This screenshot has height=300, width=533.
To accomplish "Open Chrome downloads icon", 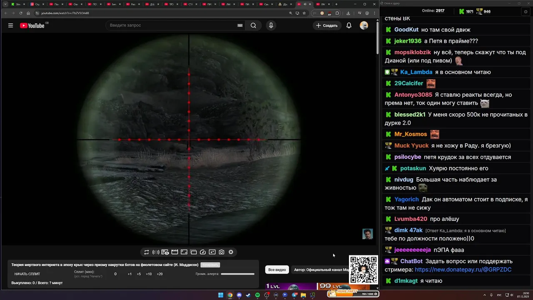I will pos(348,13).
